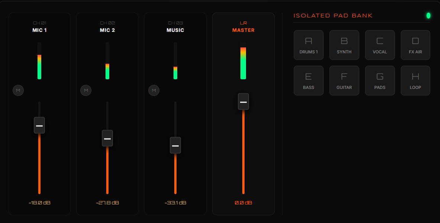Trigger pad D FX AIR
This screenshot has height=223, width=440.
[415, 45]
